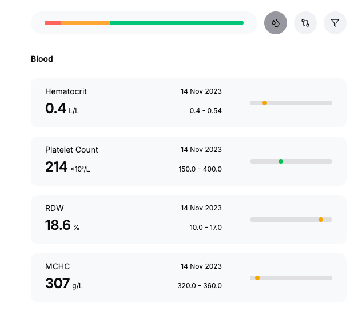Viewport: 362px width, 311px height.
Task: Click the Platelet Count date 14 Nov 2023
Action: click(x=201, y=150)
